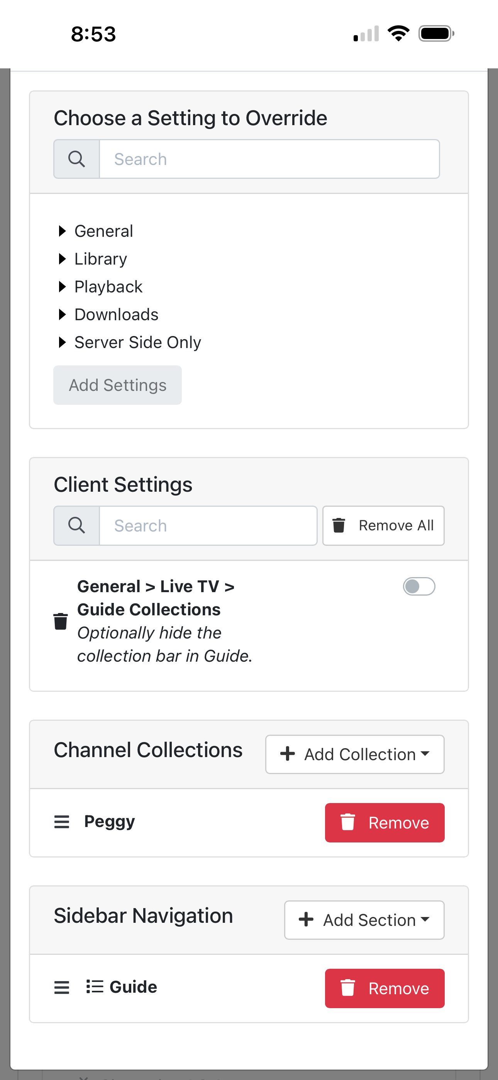Click trash icon beside Guide Collections setting
Screen dimensions: 498x1080
[x=61, y=622]
